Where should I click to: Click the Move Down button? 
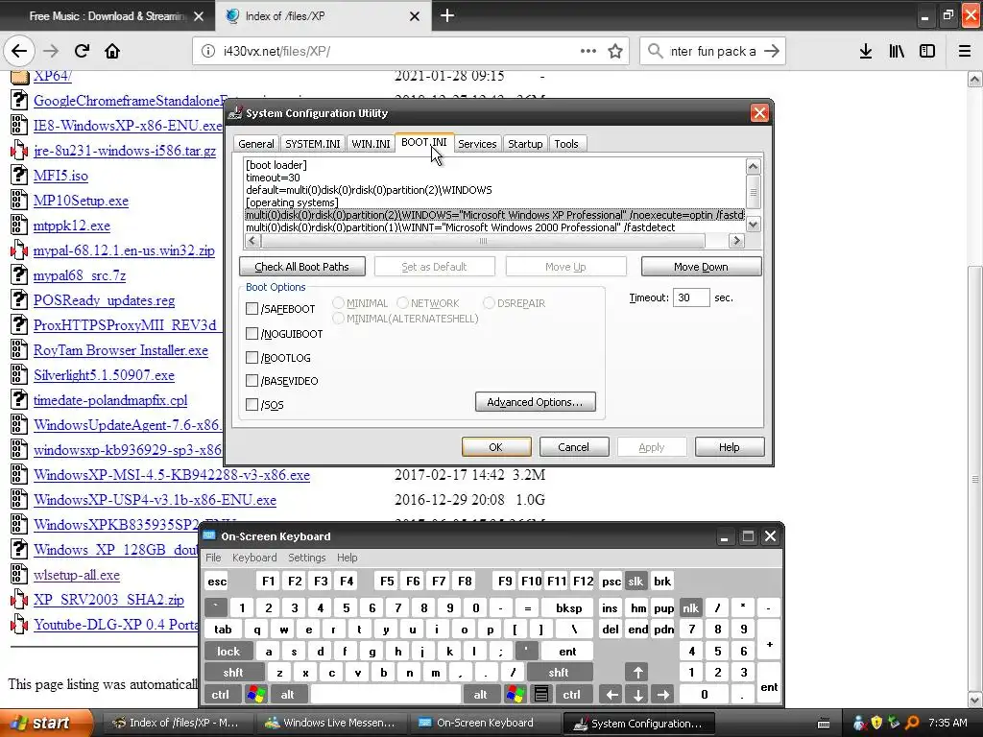coord(701,267)
